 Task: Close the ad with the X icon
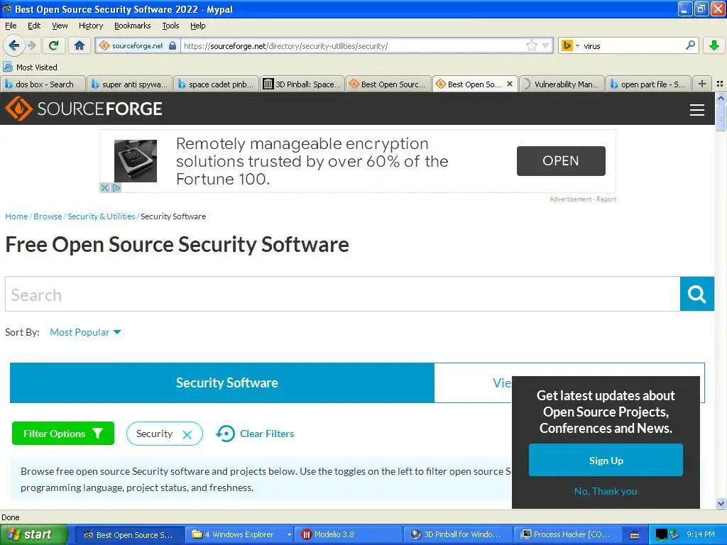104,187
